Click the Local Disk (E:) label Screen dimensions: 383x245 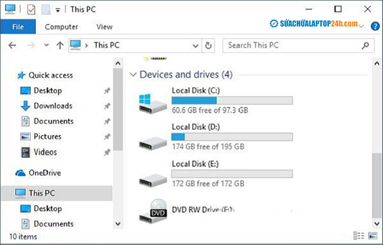[196, 164]
